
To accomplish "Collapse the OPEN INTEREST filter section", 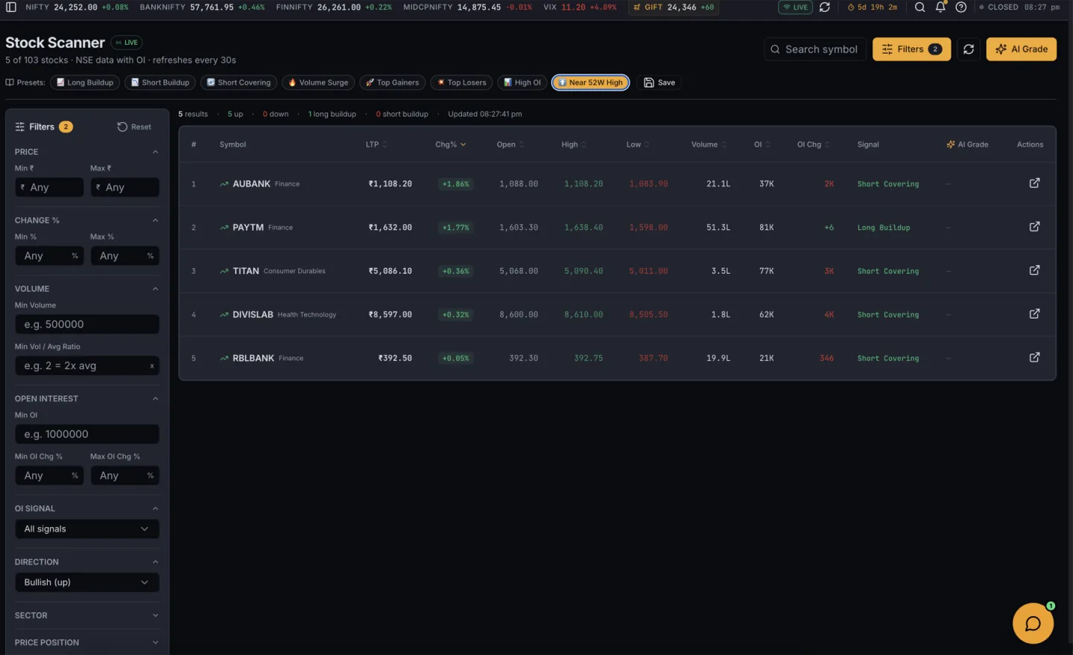I will tap(86, 398).
